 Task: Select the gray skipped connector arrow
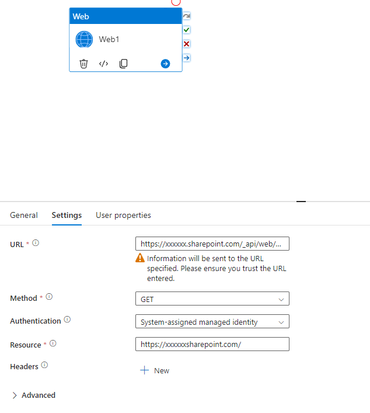pyautogui.click(x=187, y=16)
